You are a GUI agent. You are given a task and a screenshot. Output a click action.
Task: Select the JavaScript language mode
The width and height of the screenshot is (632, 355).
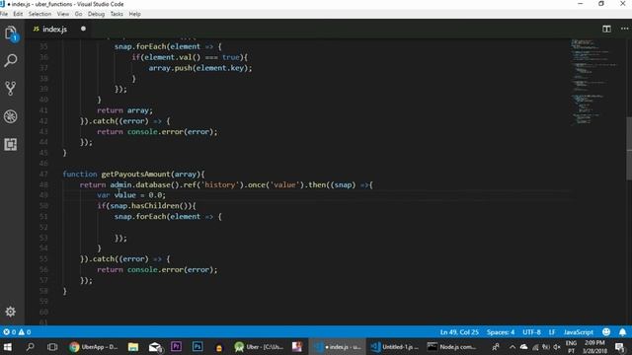coord(579,332)
